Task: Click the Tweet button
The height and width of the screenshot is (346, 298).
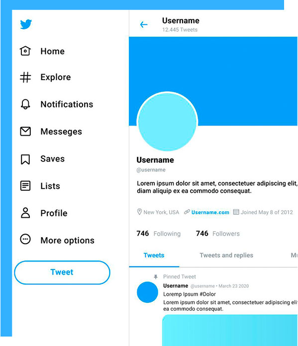Action: pyautogui.click(x=62, y=272)
